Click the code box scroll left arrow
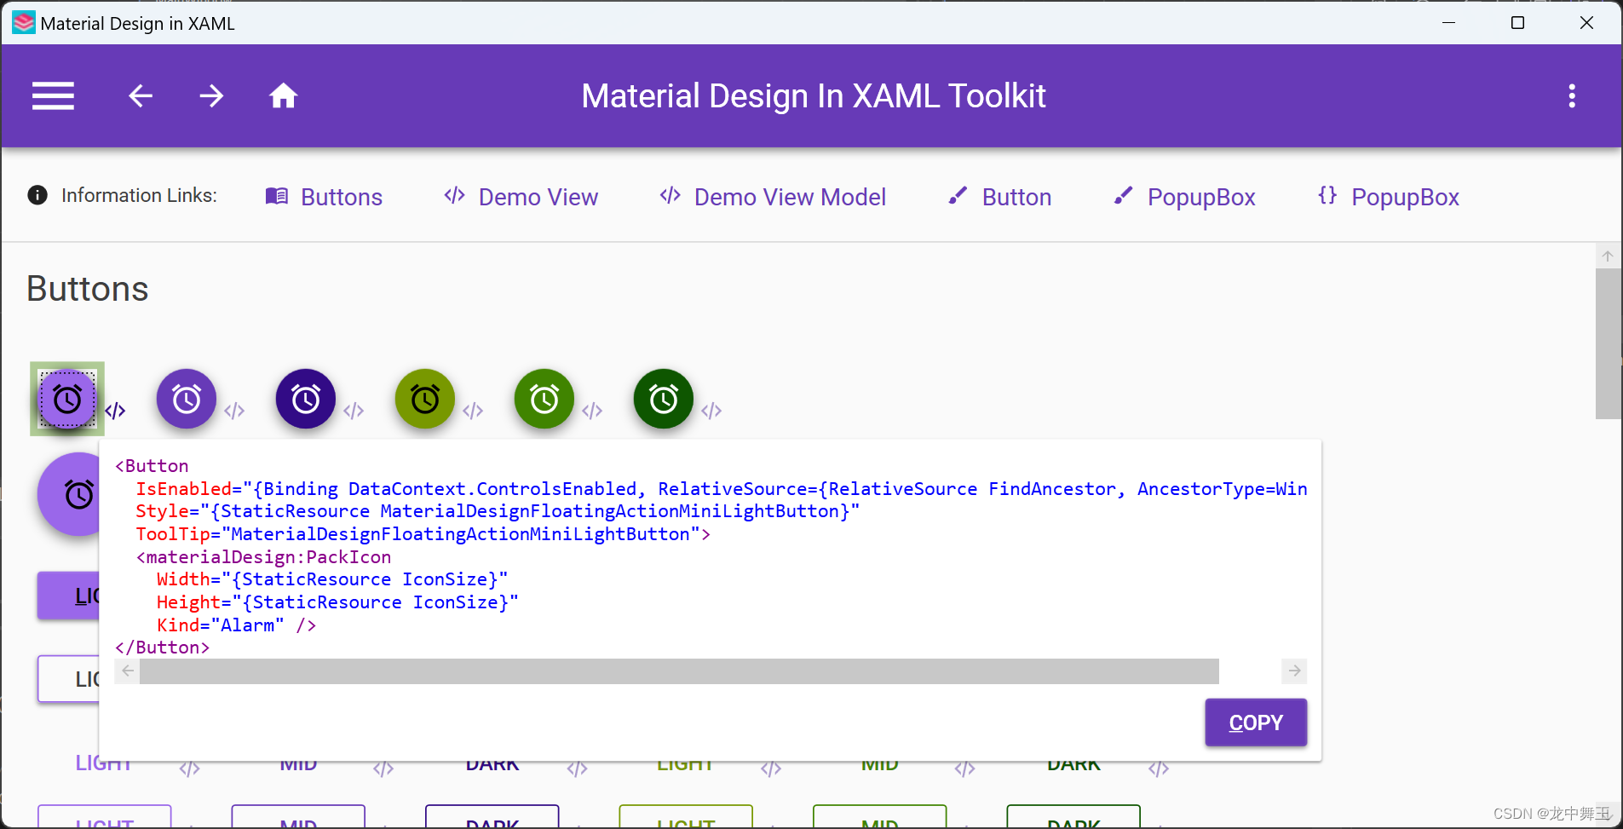1623x829 pixels. point(128,671)
